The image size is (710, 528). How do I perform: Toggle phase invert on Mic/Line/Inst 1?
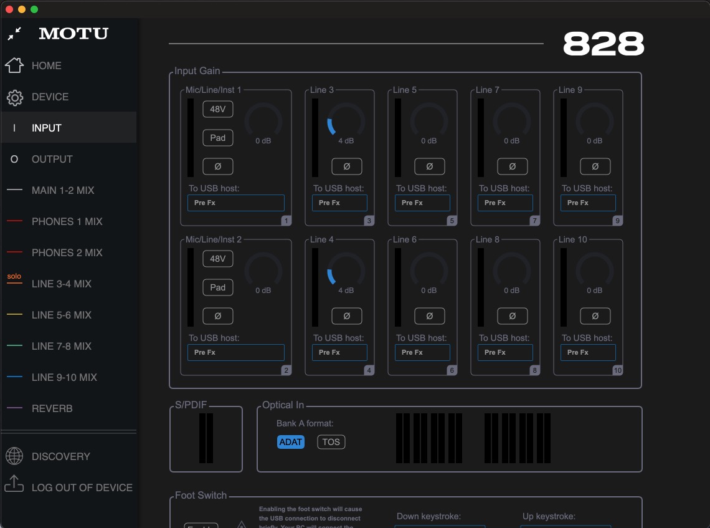coord(218,166)
